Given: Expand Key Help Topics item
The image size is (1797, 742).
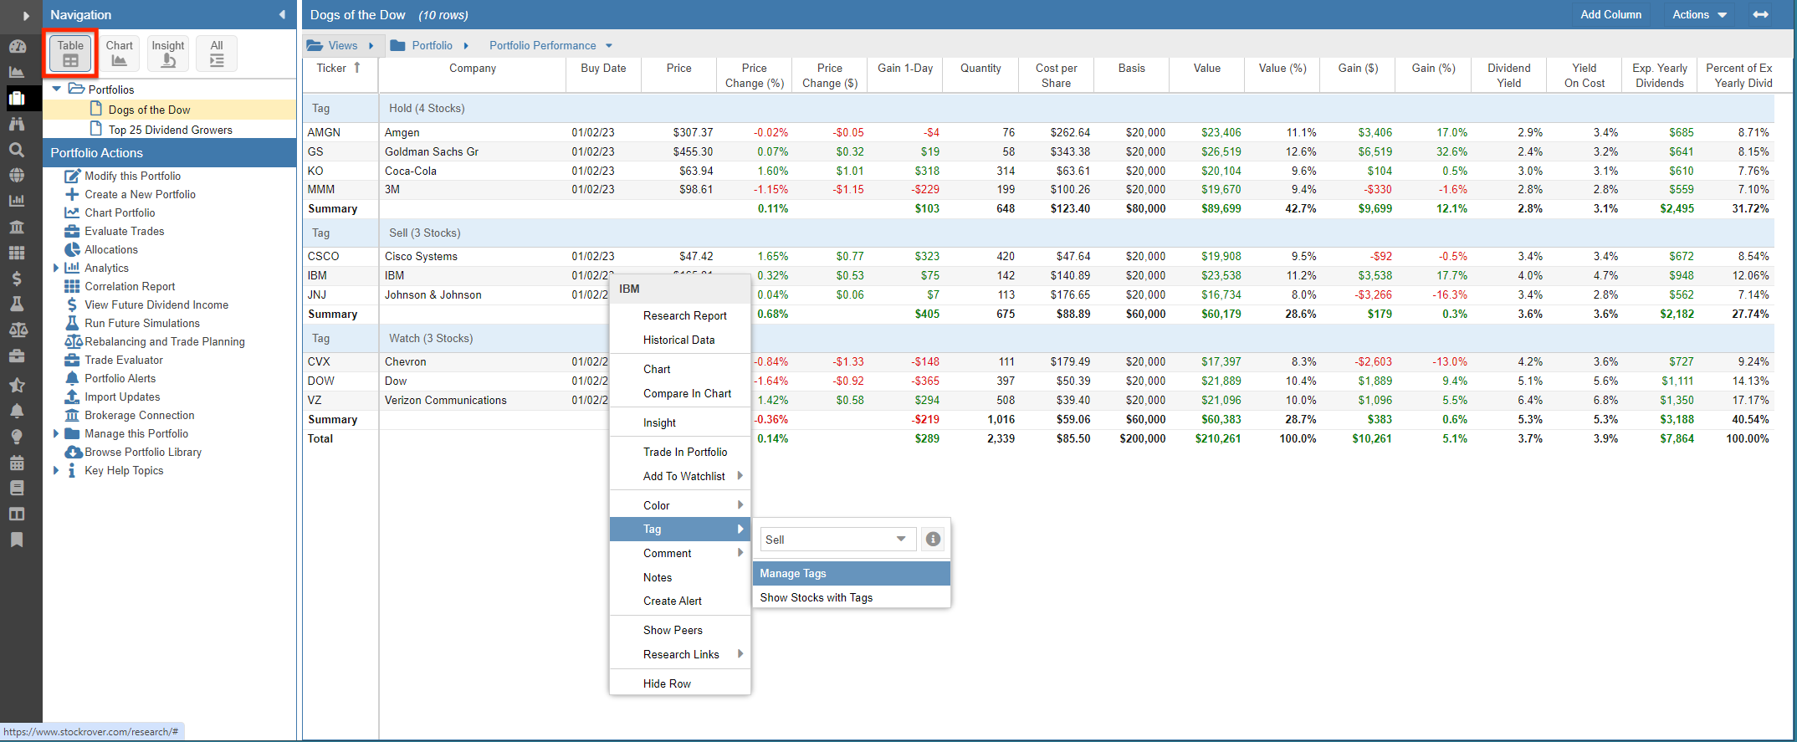Looking at the screenshot, I should [56, 470].
